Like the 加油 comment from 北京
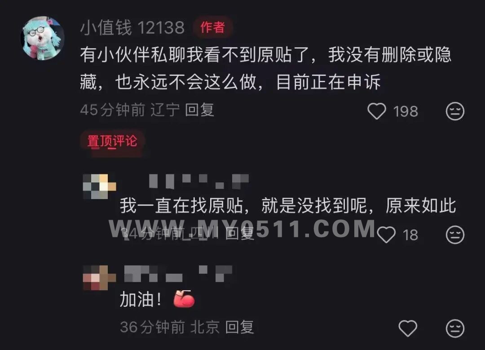The height and width of the screenshot is (350, 485). [x=408, y=328]
